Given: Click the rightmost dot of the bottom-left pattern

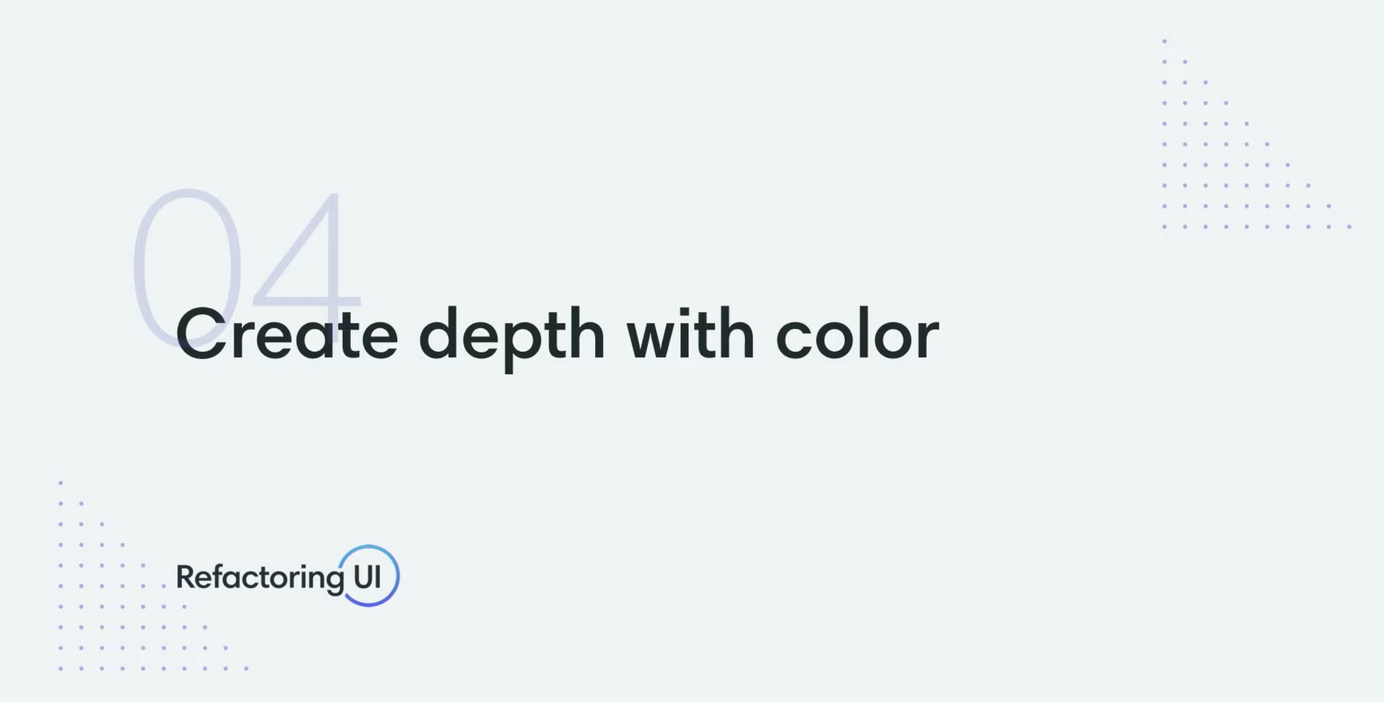Looking at the screenshot, I should click(x=246, y=669).
